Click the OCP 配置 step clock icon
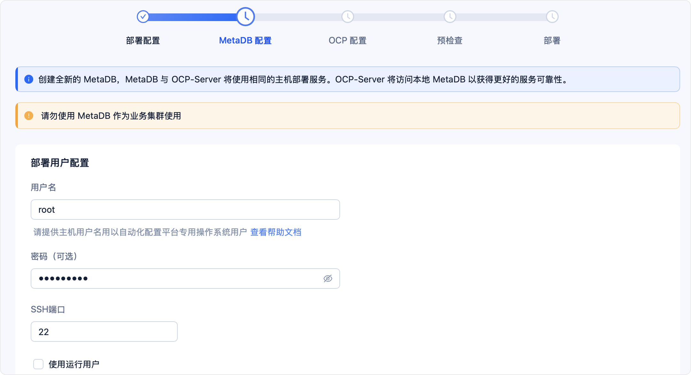This screenshot has height=375, width=691. (x=348, y=17)
